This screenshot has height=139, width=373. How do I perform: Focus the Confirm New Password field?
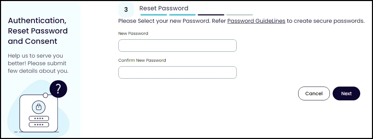tap(177, 72)
